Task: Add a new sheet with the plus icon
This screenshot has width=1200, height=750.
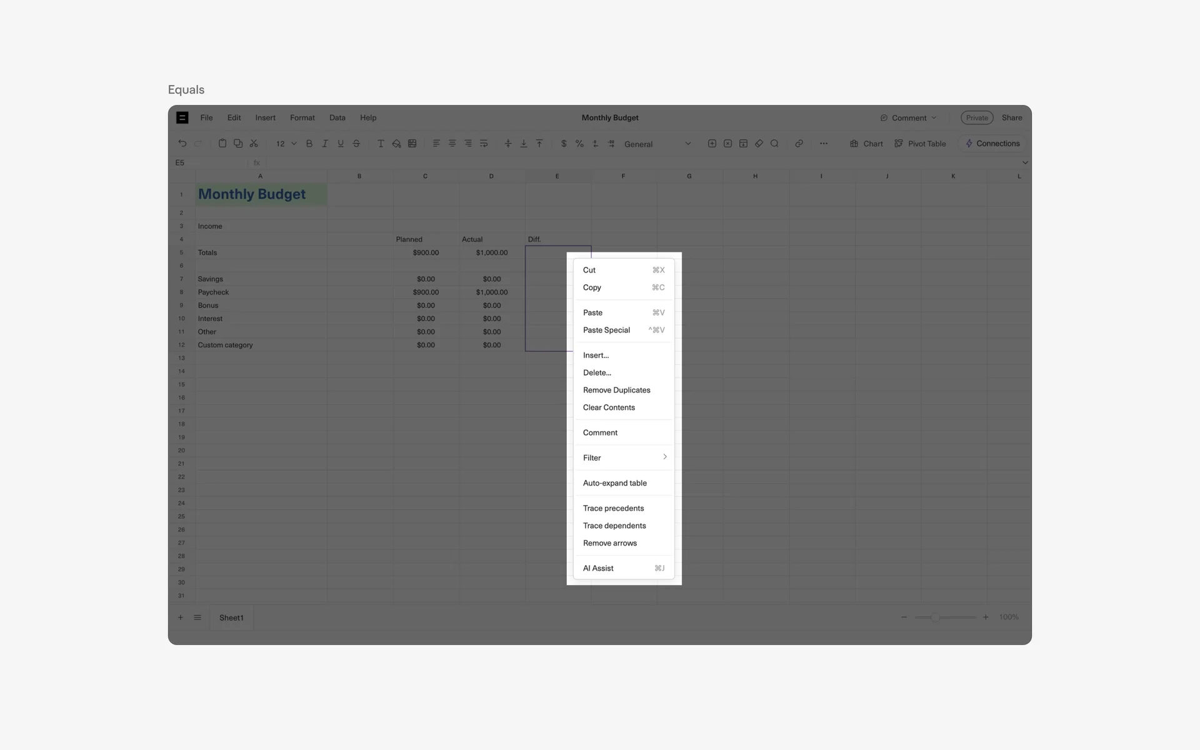Action: 180,617
